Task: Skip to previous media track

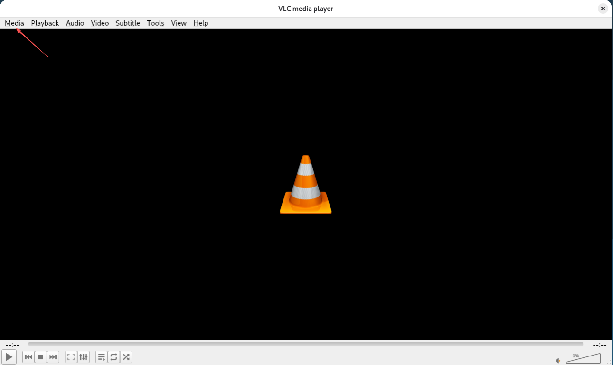Action: [x=28, y=357]
